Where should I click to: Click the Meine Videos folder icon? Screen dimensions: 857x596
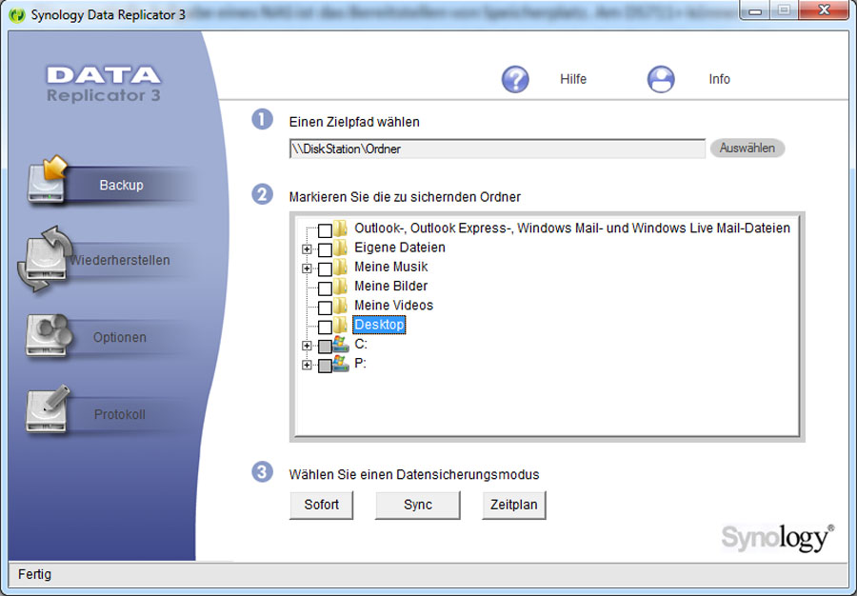pos(341,306)
